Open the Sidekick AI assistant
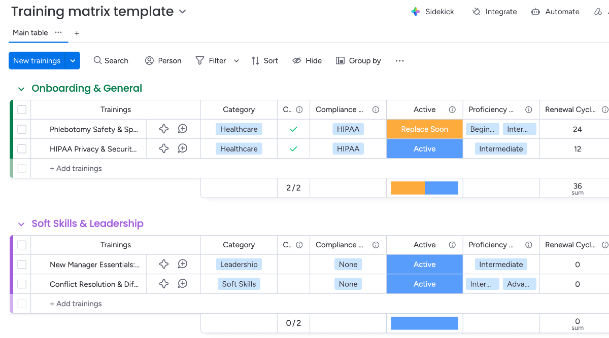 click(x=432, y=12)
